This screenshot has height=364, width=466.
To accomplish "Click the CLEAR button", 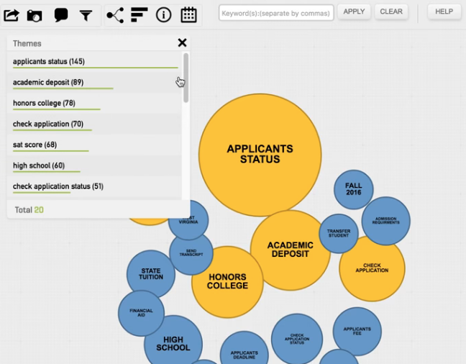I will [391, 12].
